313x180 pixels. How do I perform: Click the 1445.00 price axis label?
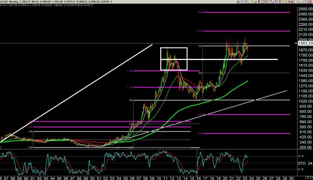click(305, 75)
